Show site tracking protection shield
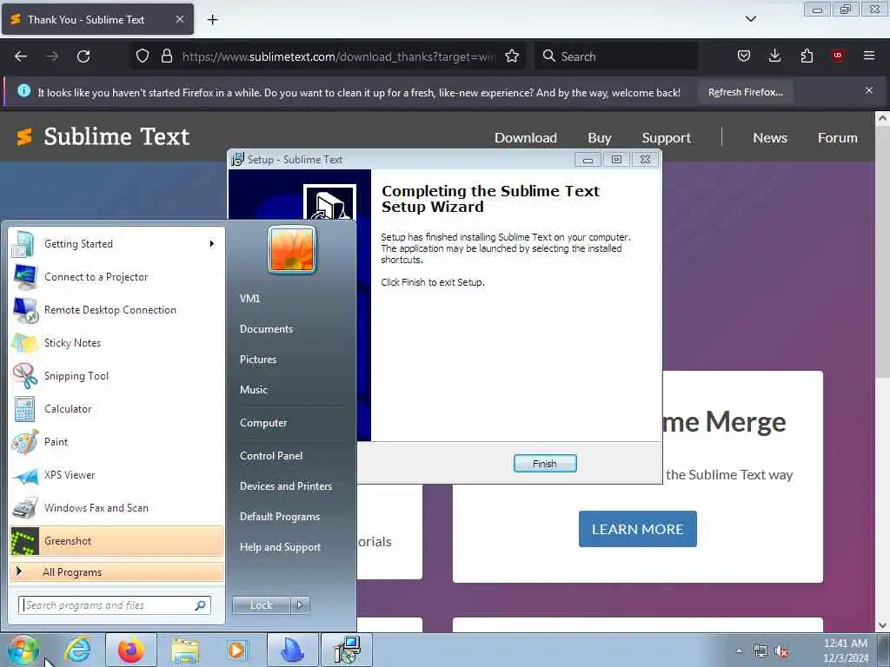The width and height of the screenshot is (890, 667). [x=143, y=56]
